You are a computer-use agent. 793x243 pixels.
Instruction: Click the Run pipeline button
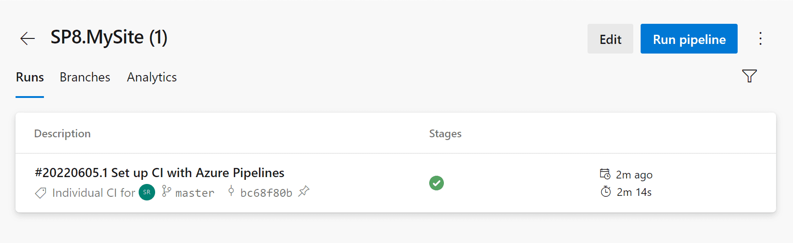[689, 39]
